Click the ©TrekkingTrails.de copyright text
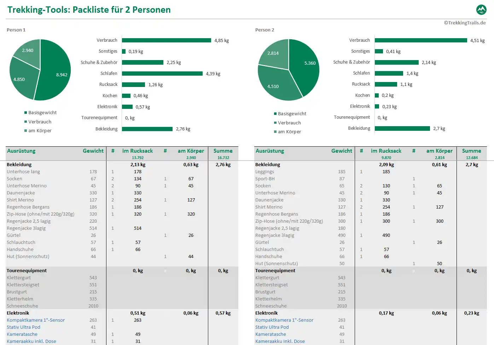494x345 pixels. [x=465, y=23]
